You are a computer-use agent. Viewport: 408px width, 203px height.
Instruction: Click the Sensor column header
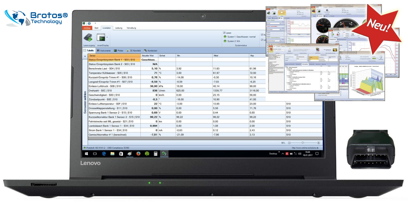point(114,56)
